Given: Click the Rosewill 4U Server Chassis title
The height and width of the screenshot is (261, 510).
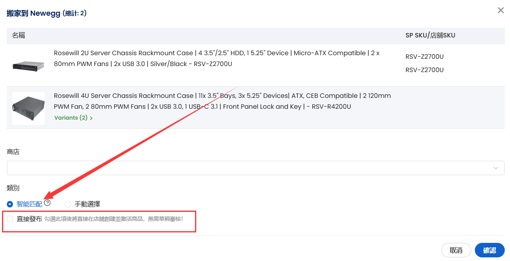Looking at the screenshot, I should (222, 101).
